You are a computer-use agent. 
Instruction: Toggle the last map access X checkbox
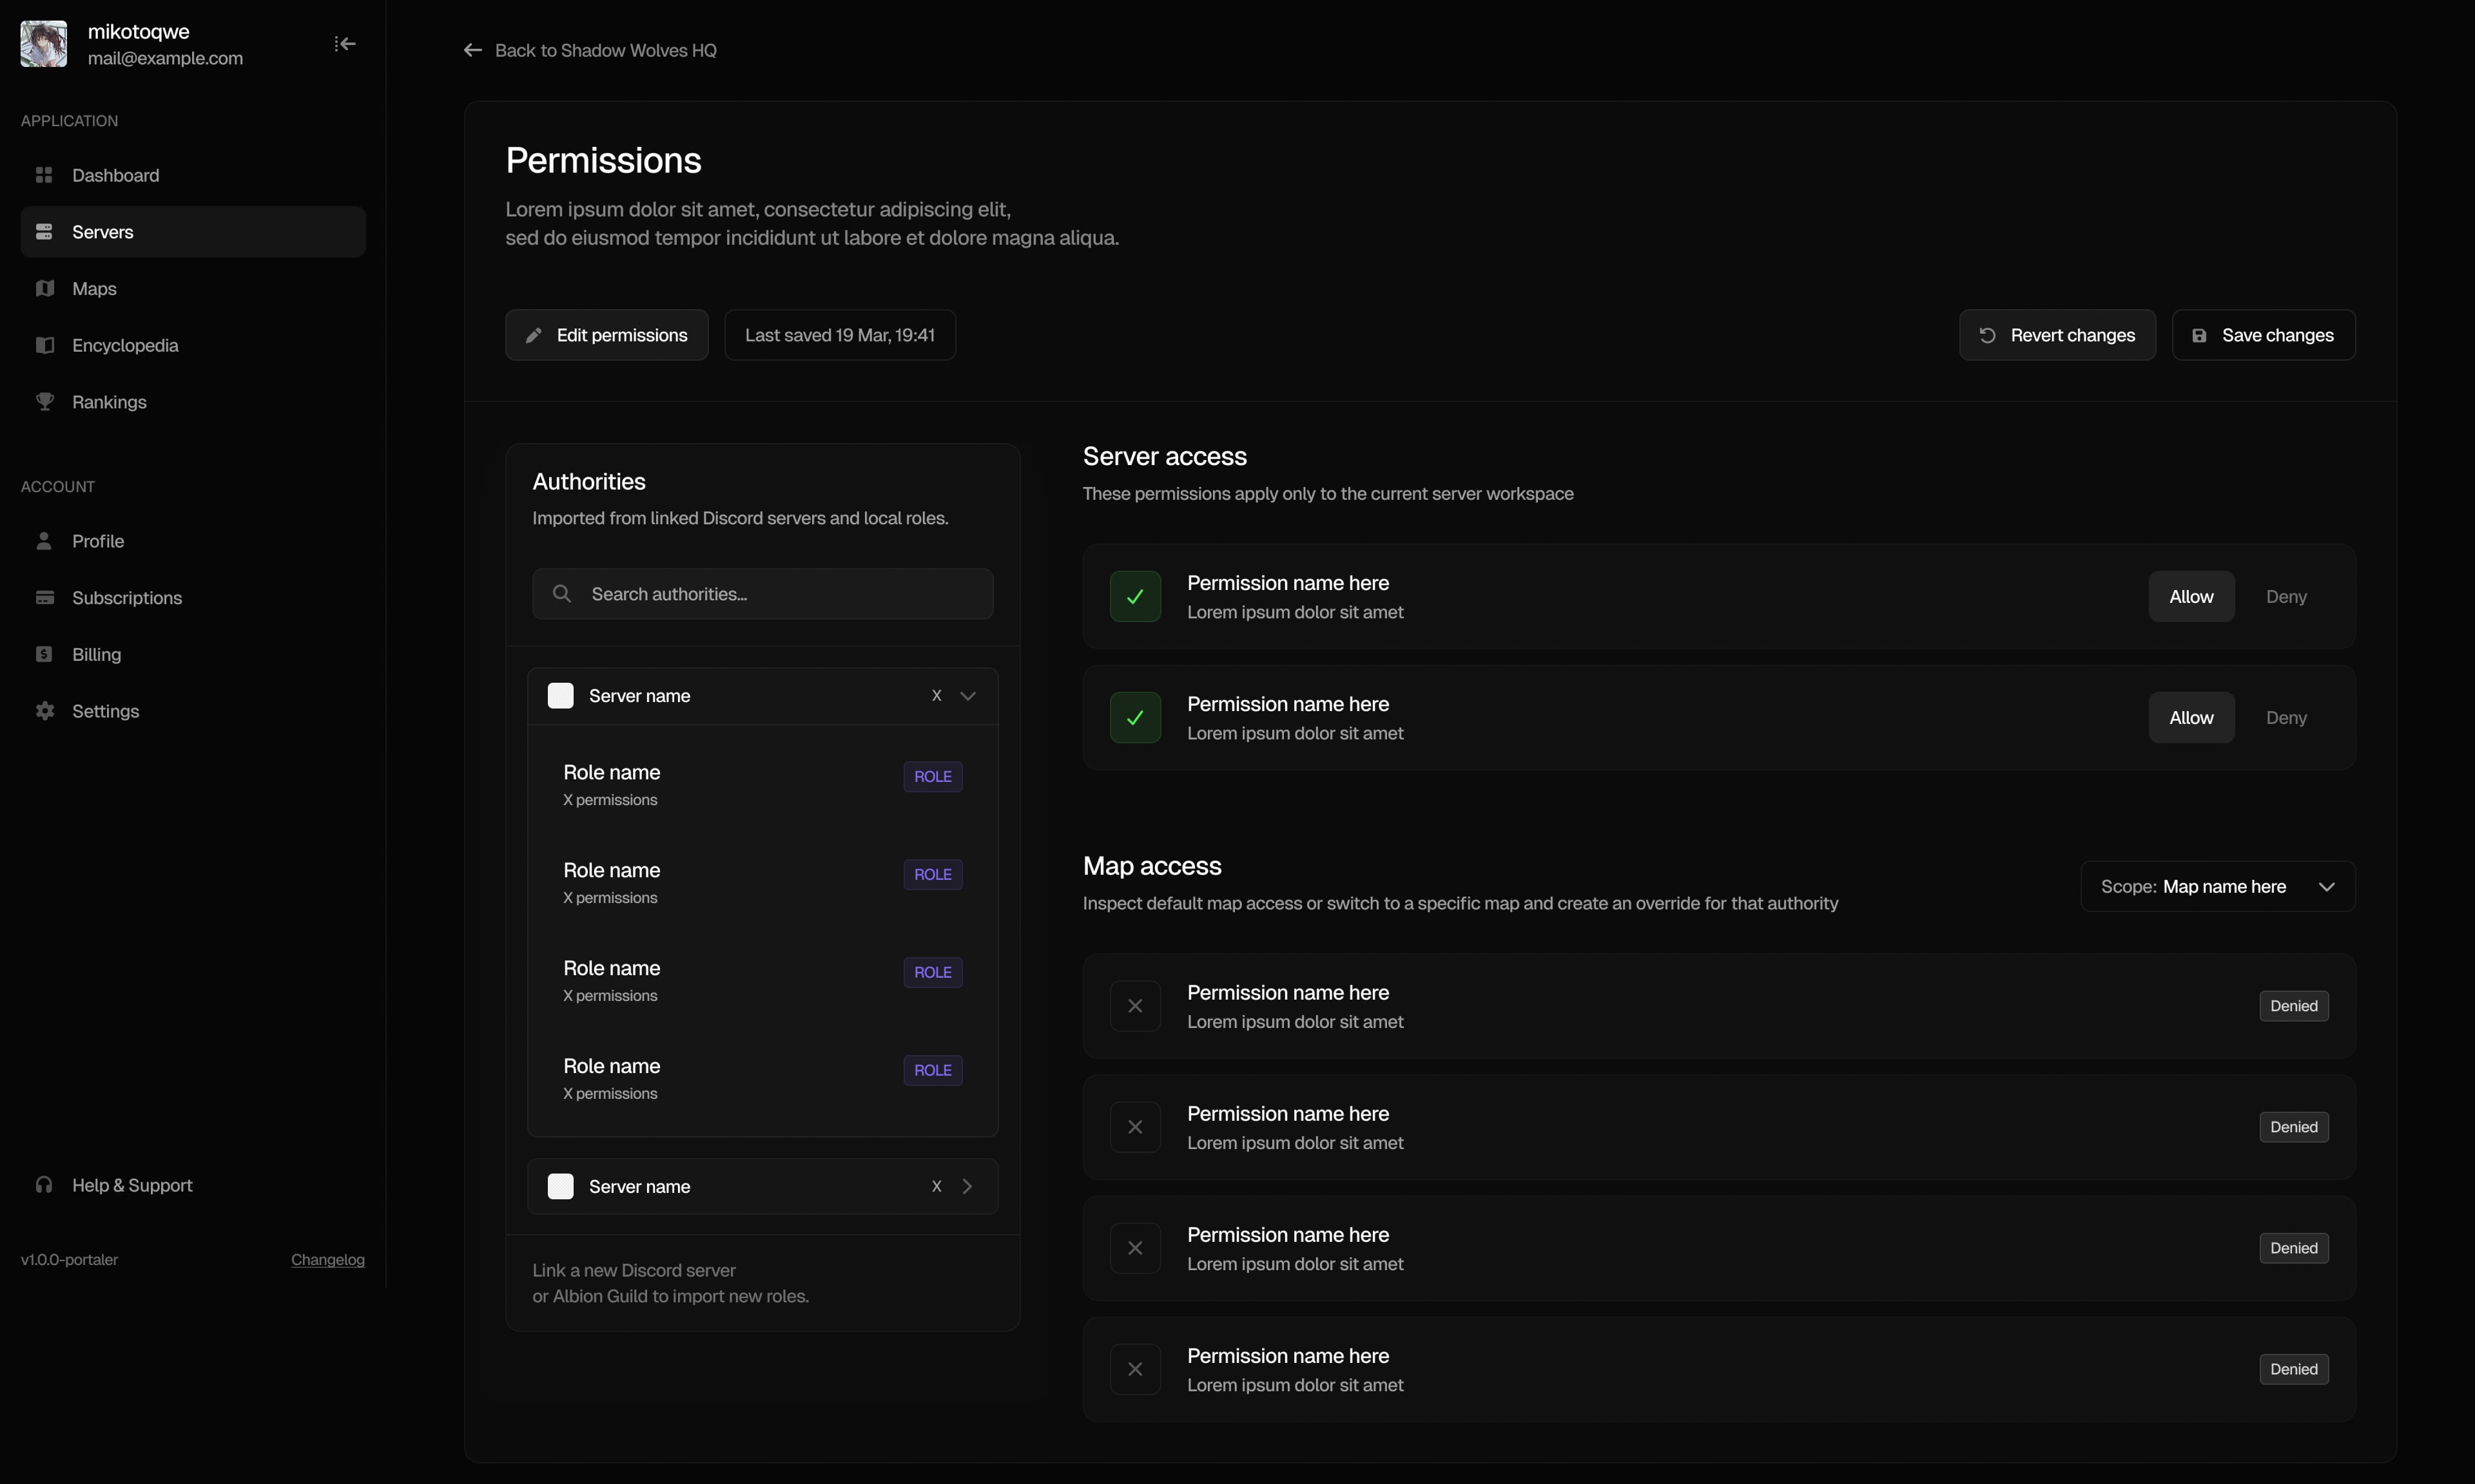[x=1136, y=1369]
